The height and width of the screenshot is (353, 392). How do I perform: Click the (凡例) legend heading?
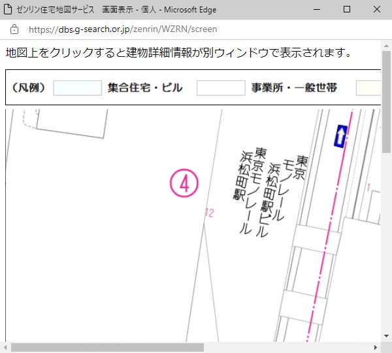click(29, 88)
